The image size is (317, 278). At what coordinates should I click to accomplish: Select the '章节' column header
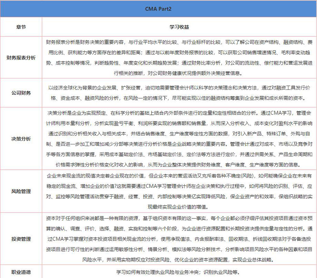[21, 27]
